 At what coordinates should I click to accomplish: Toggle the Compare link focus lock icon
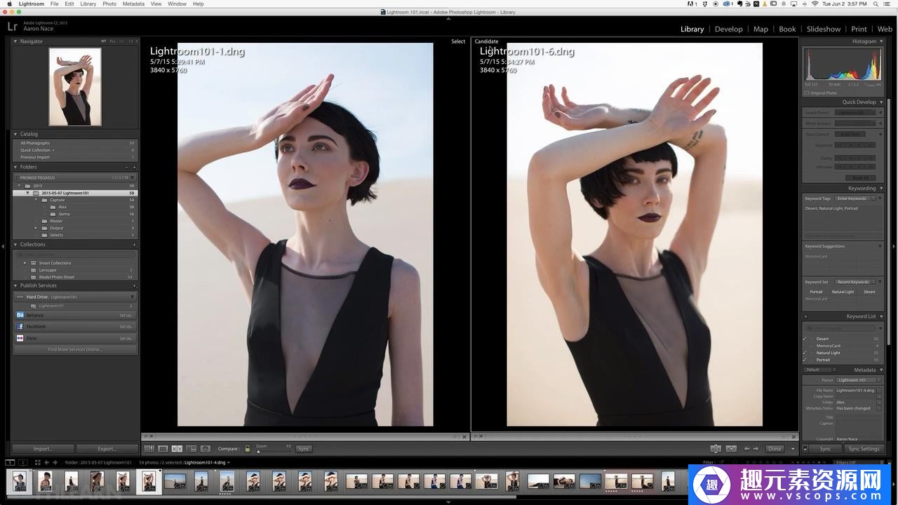(x=247, y=449)
